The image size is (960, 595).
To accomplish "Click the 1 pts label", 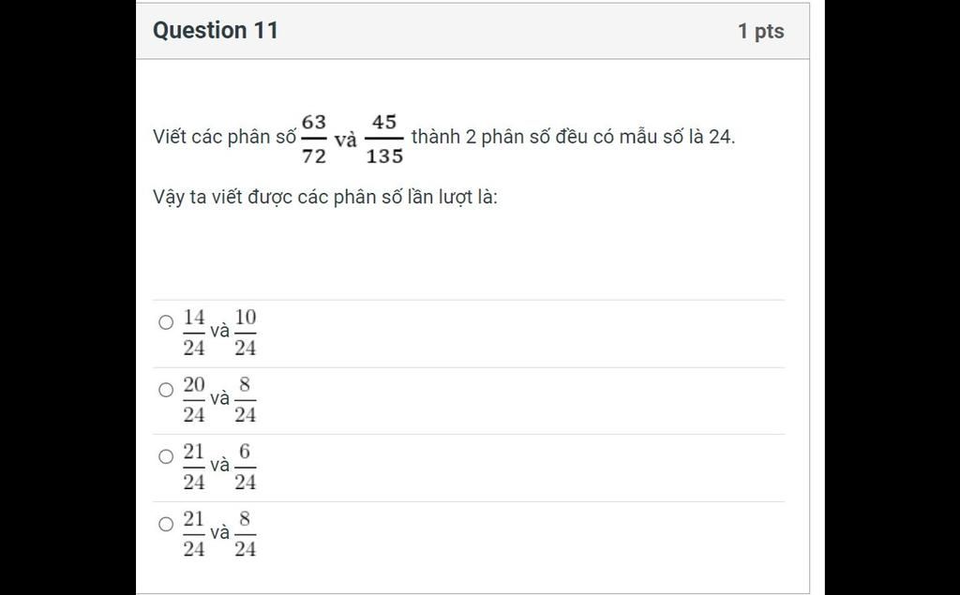I will coord(760,31).
